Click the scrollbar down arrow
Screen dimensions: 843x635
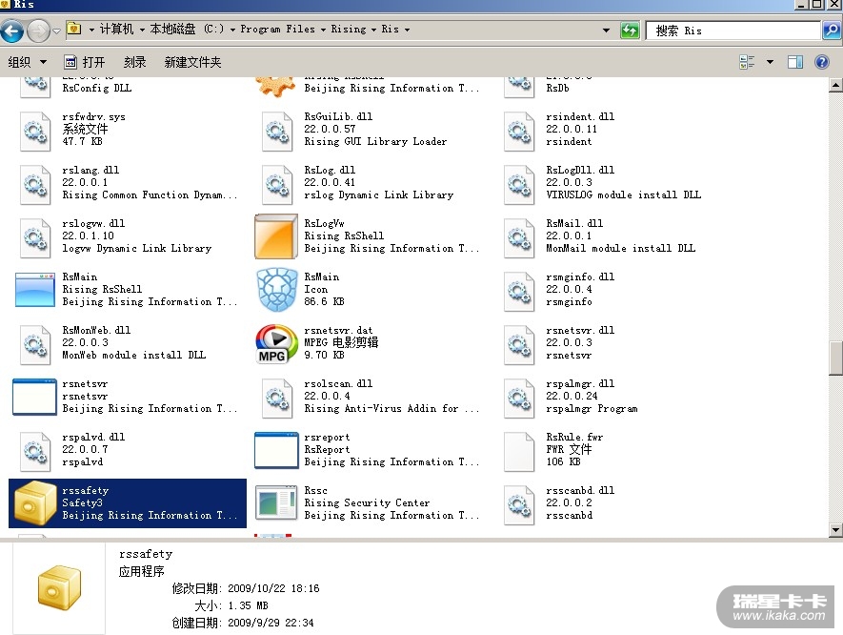click(835, 530)
